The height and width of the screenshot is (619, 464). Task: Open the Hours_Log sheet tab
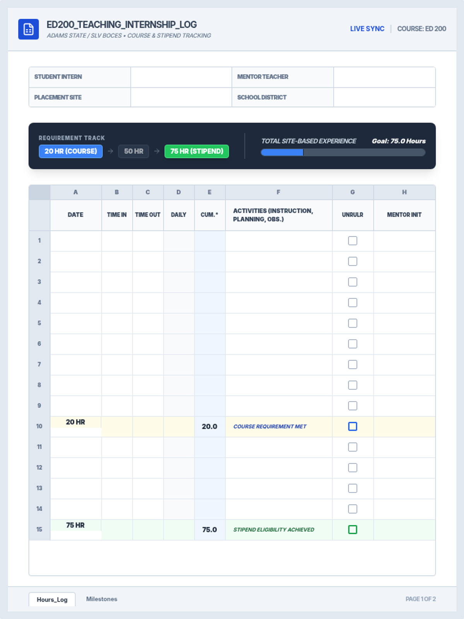(52, 599)
